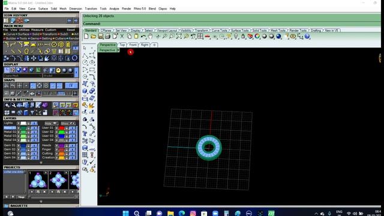
Task: Click the Cut scissors icon
Action: pos(122,37)
